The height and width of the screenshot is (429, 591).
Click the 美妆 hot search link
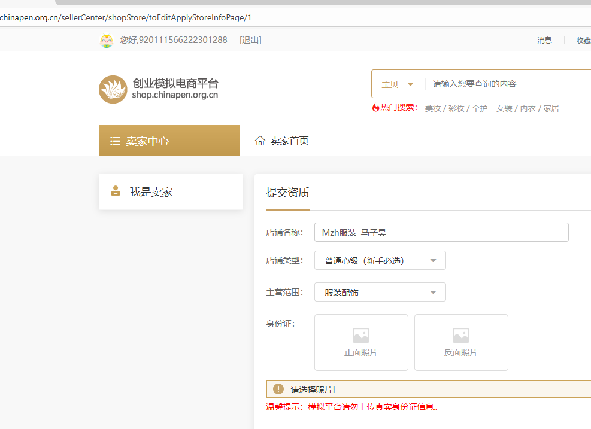click(x=433, y=108)
